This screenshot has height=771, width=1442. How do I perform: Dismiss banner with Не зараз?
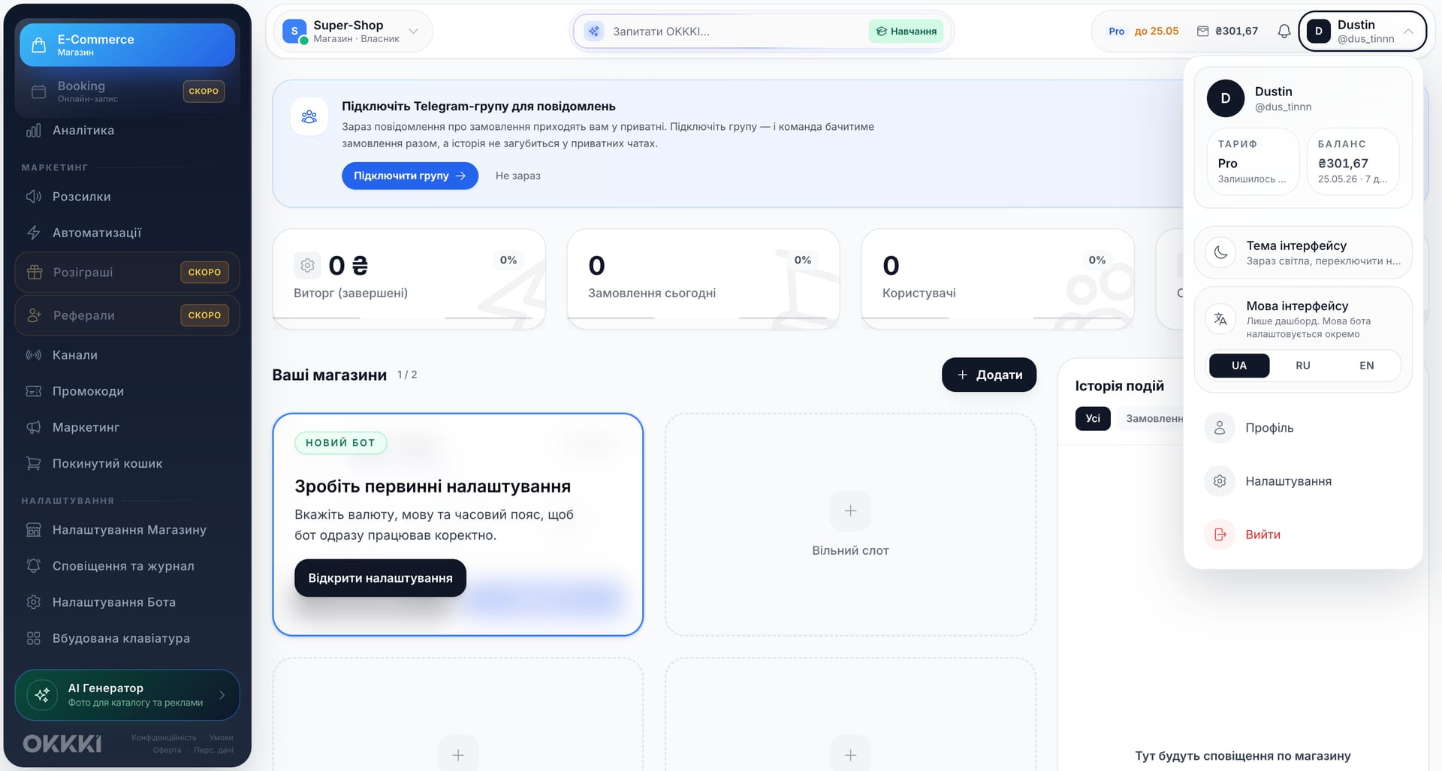point(517,176)
